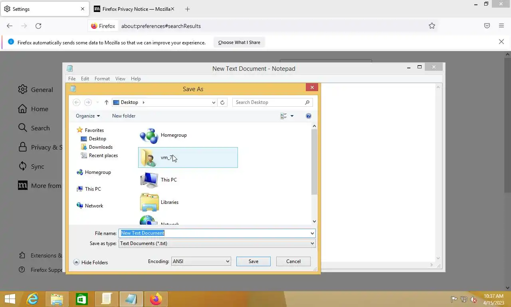Image resolution: width=511 pixels, height=307 pixels.
Task: Open the Notepad View menu
Action: pyautogui.click(x=120, y=79)
